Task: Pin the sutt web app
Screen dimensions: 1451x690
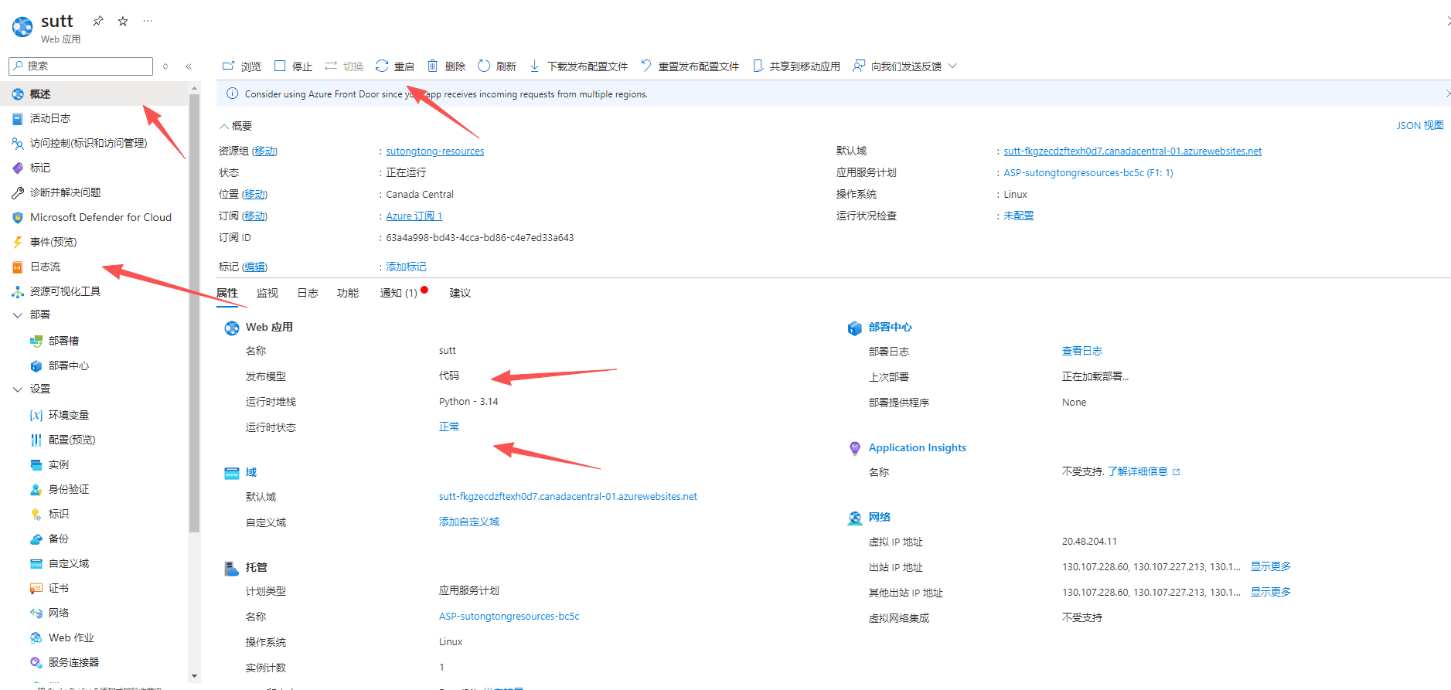Action: coord(98,21)
